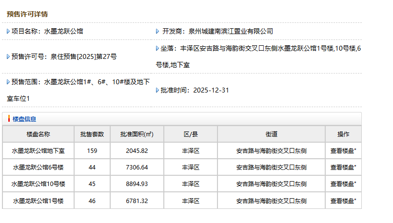The width and height of the screenshot is (393, 223).
Task: Click the 批售套数 column header
Action: coord(92,134)
